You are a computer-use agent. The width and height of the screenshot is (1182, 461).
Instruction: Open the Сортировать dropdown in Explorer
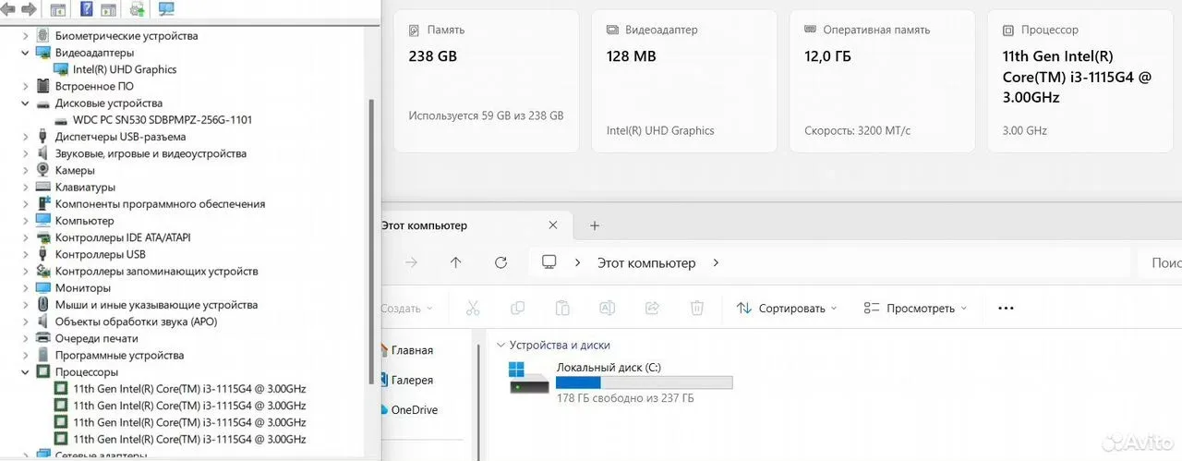coord(787,308)
